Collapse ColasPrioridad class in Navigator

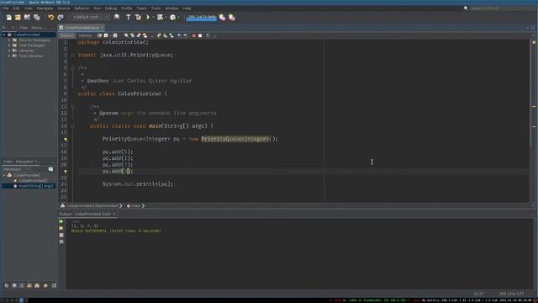[x=4, y=175]
